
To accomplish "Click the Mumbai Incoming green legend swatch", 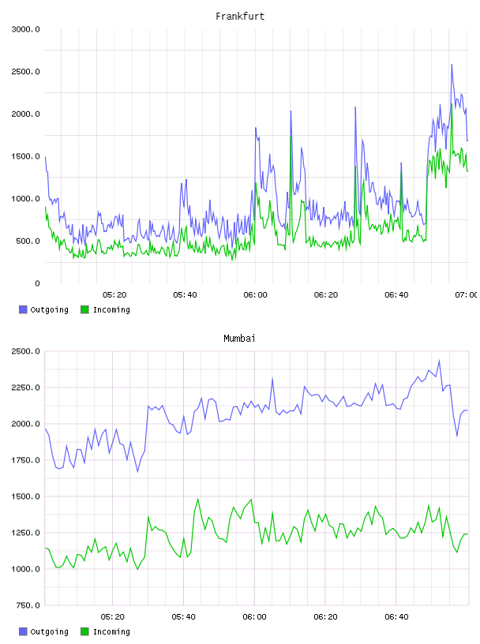I will coord(84,631).
